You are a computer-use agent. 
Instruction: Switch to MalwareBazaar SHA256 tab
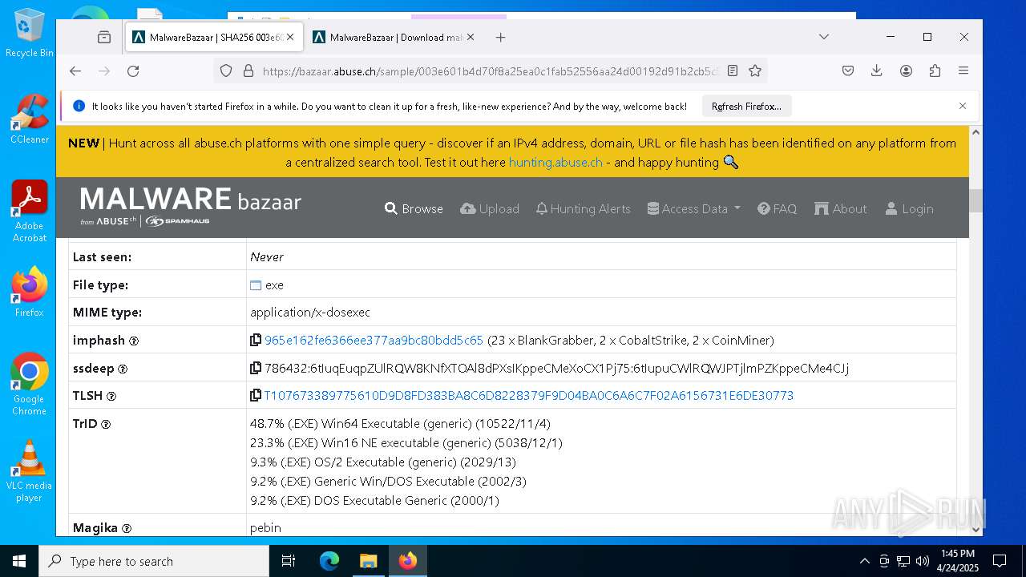(214, 37)
